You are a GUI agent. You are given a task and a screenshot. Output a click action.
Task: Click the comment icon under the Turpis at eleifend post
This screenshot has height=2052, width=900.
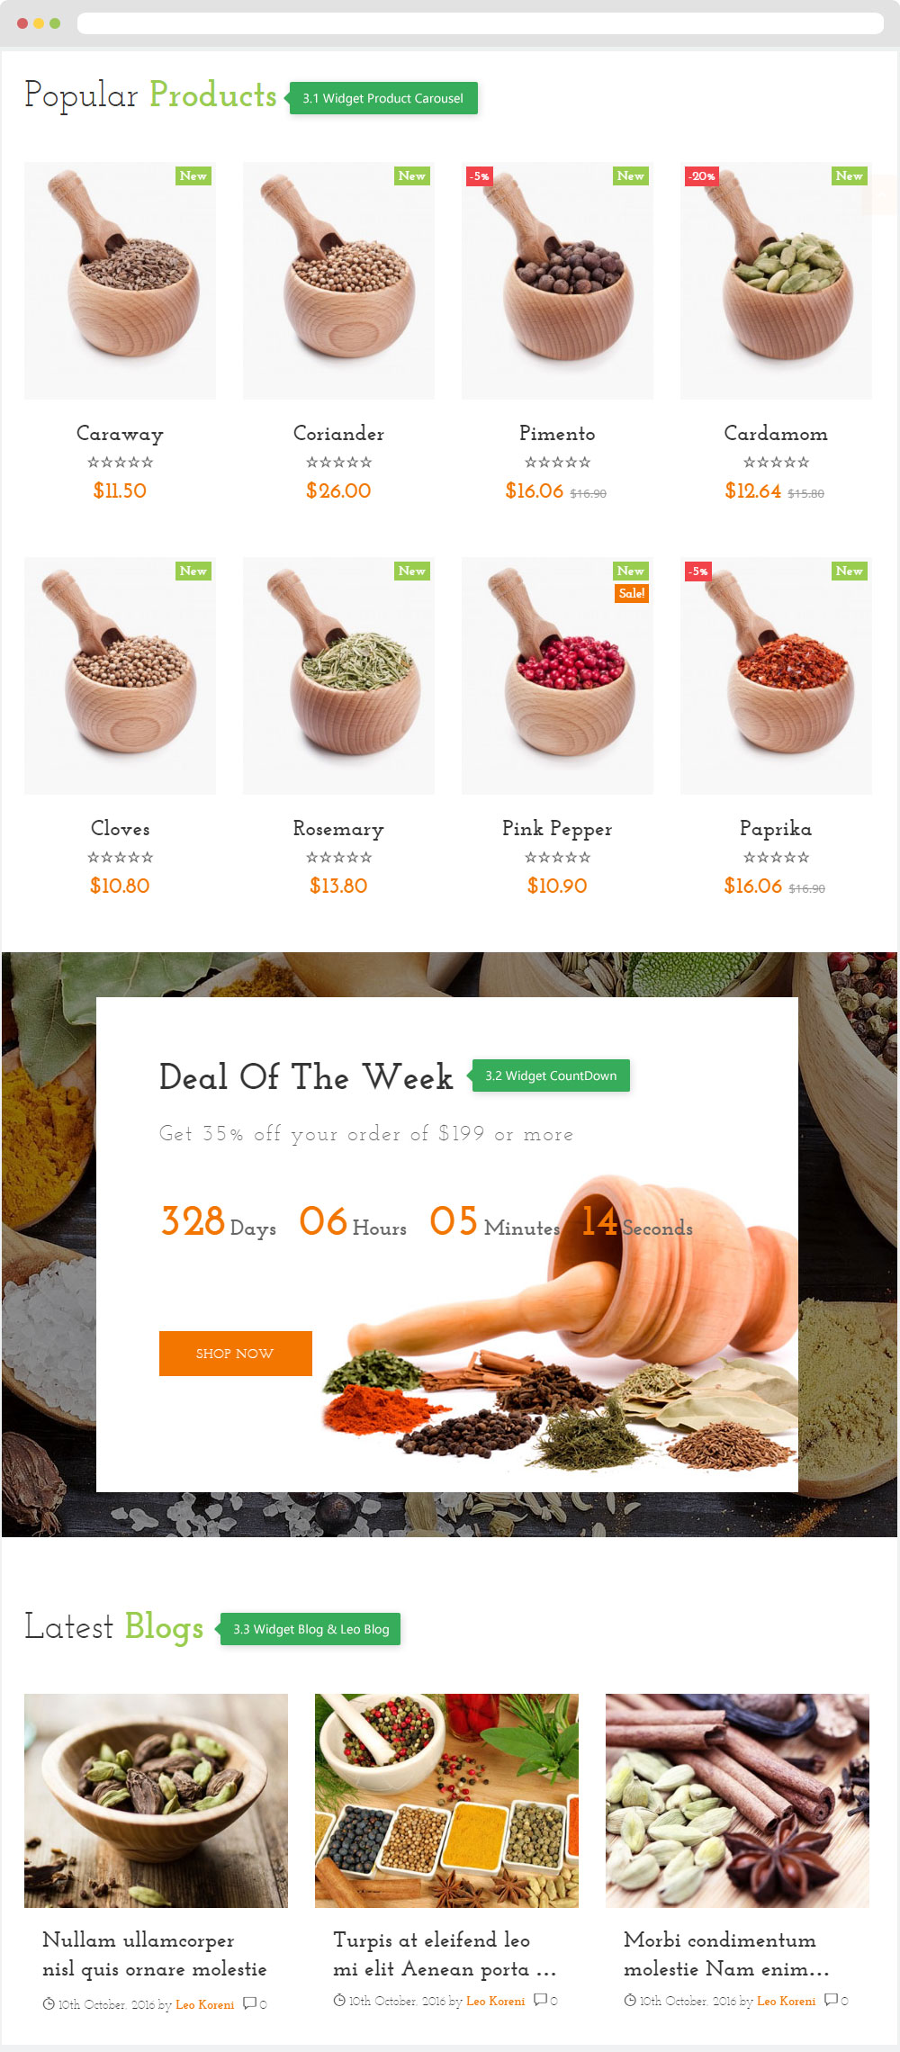[540, 2000]
